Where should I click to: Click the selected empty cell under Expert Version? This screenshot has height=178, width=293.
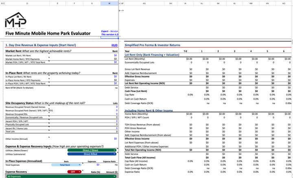[109, 37]
